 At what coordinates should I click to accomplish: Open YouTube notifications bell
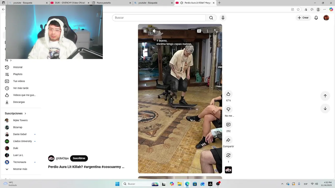(316, 18)
